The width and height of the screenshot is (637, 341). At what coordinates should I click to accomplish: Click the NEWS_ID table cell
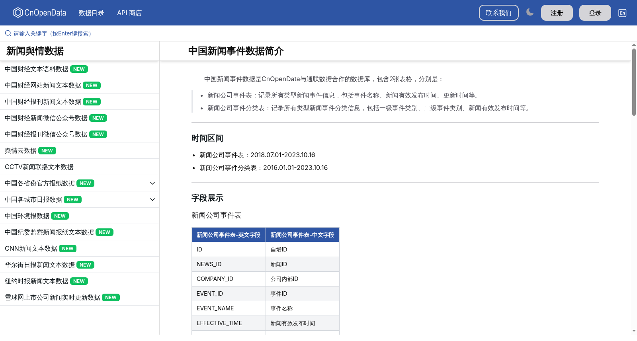pyautogui.click(x=229, y=264)
